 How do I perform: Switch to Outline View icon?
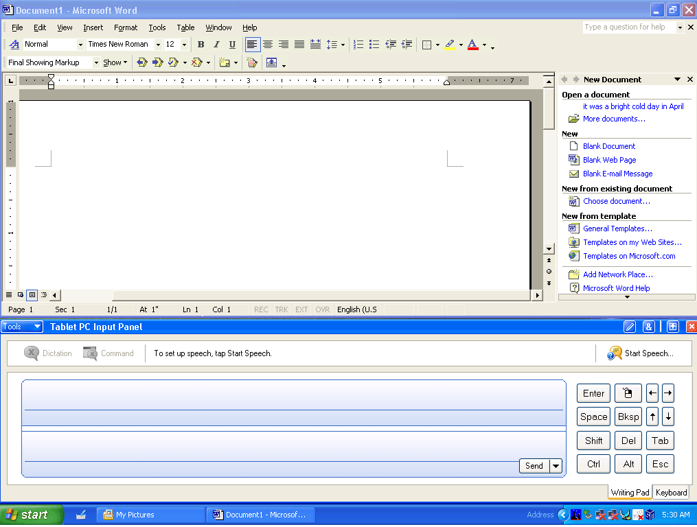pyautogui.click(x=43, y=295)
